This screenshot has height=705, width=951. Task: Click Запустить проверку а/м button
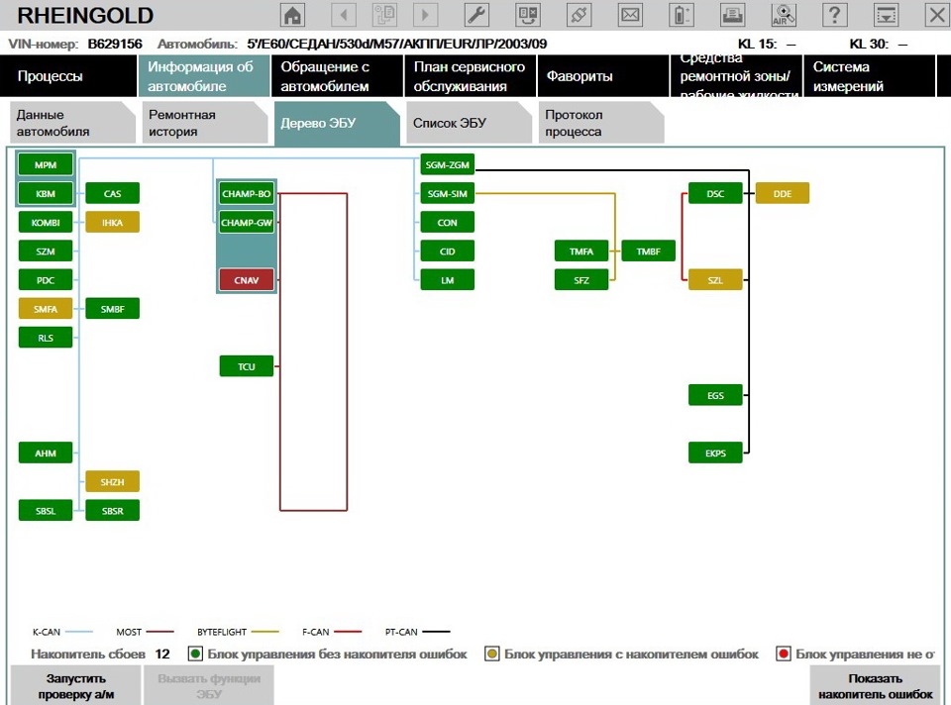(76, 685)
